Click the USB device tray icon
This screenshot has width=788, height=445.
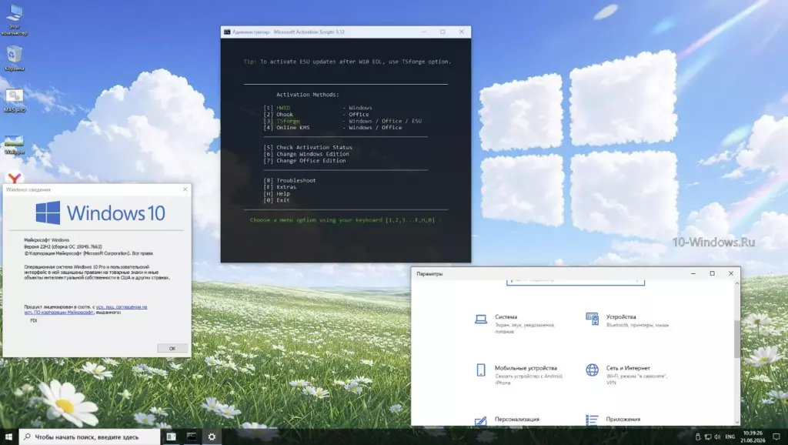(697, 437)
